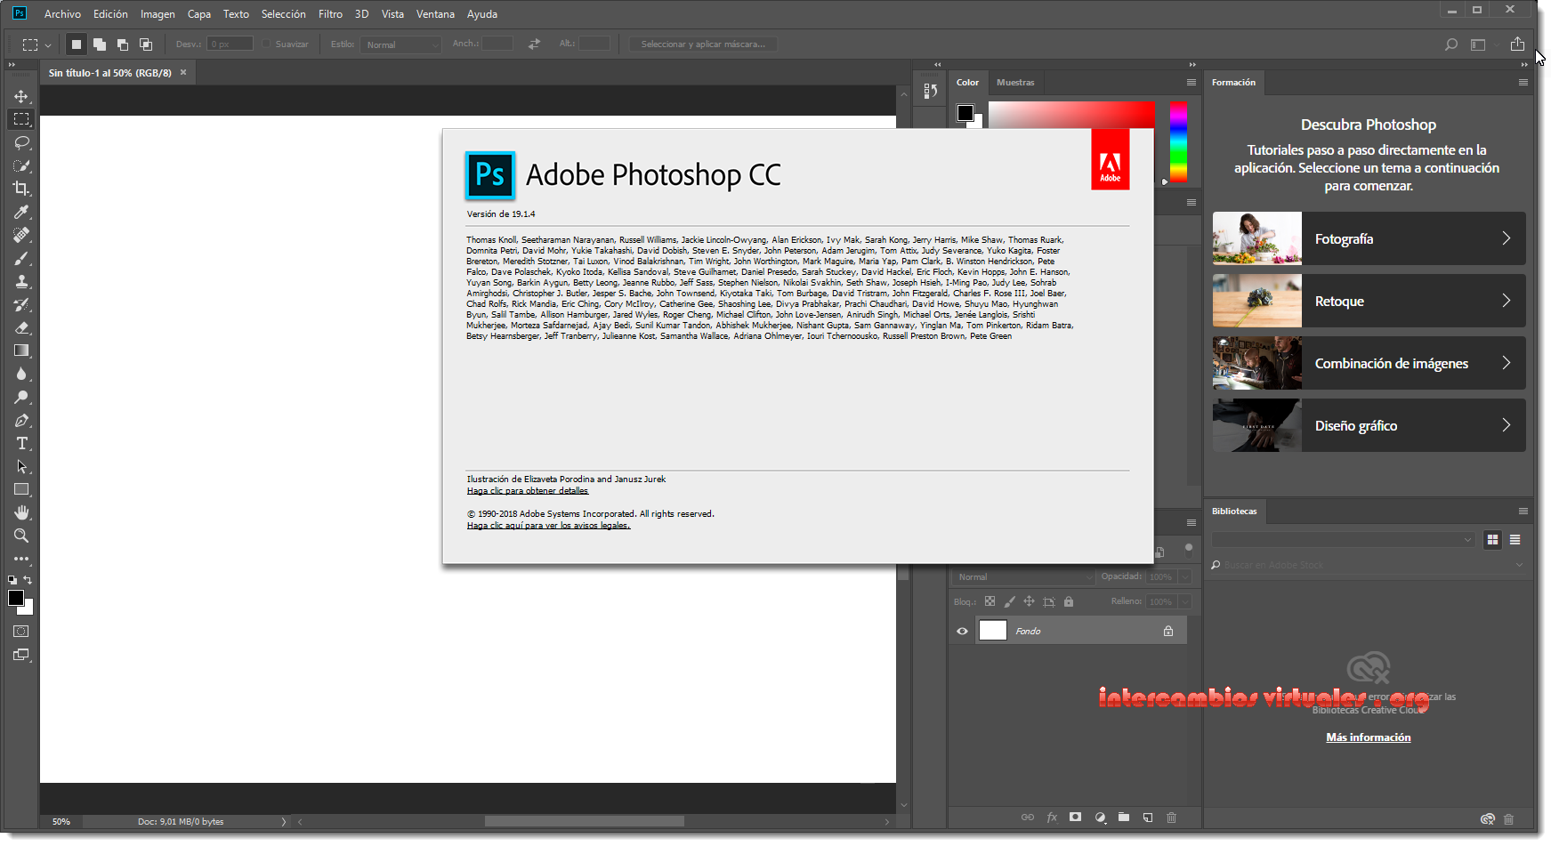Image resolution: width=1551 pixels, height=846 pixels.
Task: Select the Rectangle shape tool
Action: click(x=21, y=489)
